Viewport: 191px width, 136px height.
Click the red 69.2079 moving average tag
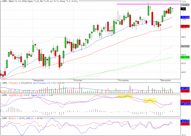[x=185, y=26]
